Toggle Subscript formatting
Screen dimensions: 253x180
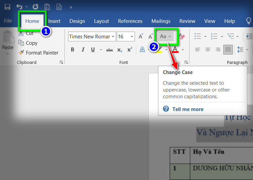[120, 50]
